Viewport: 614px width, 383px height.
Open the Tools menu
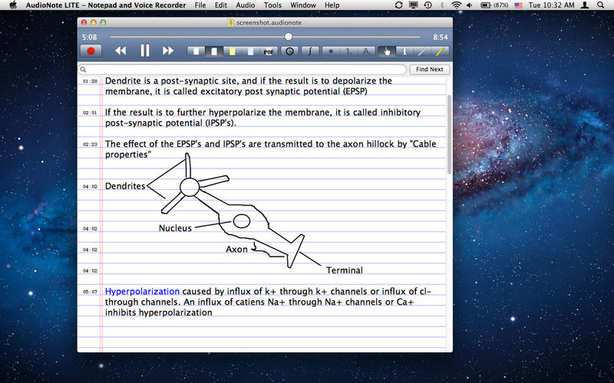click(x=272, y=5)
